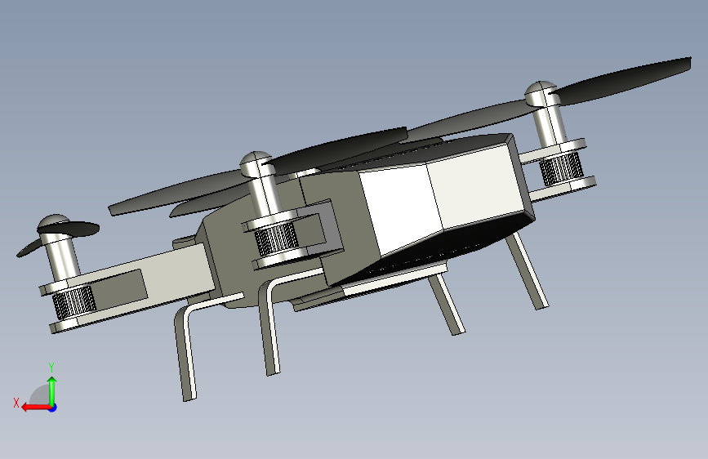This screenshot has width=708, height=459.
Task: Click the red X axis arrow of the triad
Action: click(35, 408)
